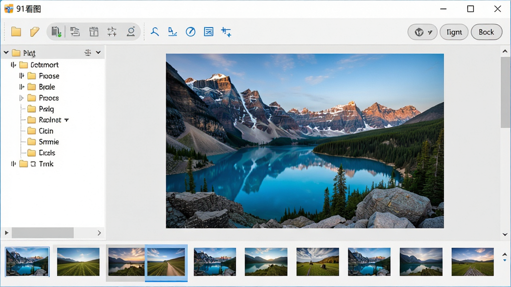Click the gift box shaped toolbar icon
The width and height of the screenshot is (511, 287).
coord(94,31)
